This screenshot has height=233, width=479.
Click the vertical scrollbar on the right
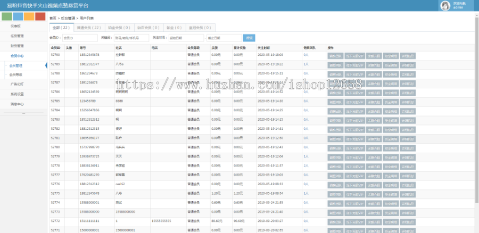(476, 106)
